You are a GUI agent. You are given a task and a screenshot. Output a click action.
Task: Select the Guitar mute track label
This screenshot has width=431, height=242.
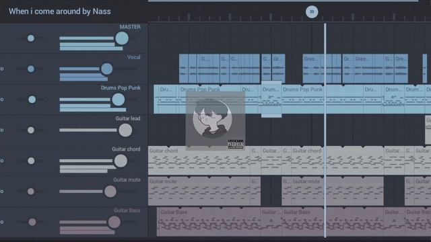tap(127, 179)
